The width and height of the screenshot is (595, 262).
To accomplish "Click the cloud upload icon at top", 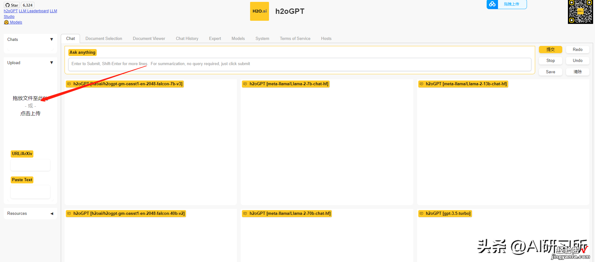I will pos(492,4).
